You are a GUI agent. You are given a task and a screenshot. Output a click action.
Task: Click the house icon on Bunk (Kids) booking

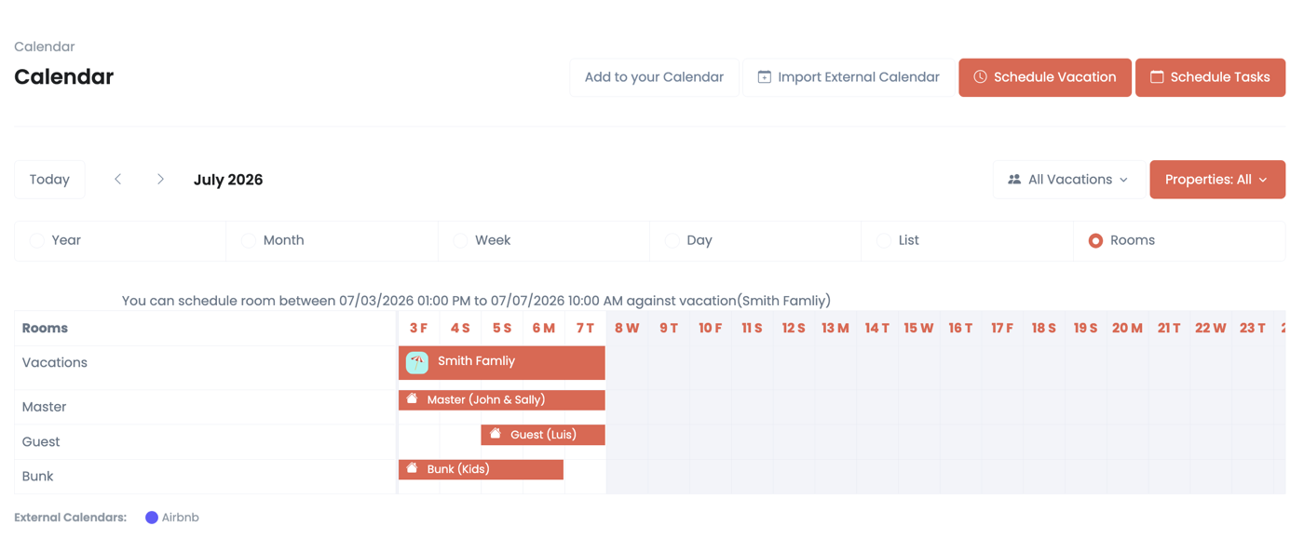(413, 468)
